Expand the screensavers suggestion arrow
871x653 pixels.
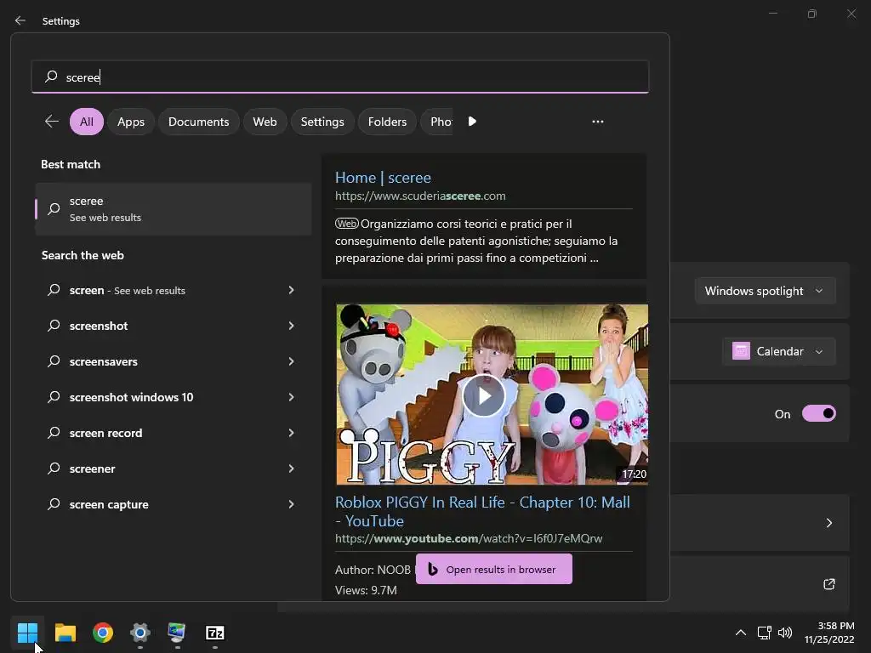pos(291,361)
